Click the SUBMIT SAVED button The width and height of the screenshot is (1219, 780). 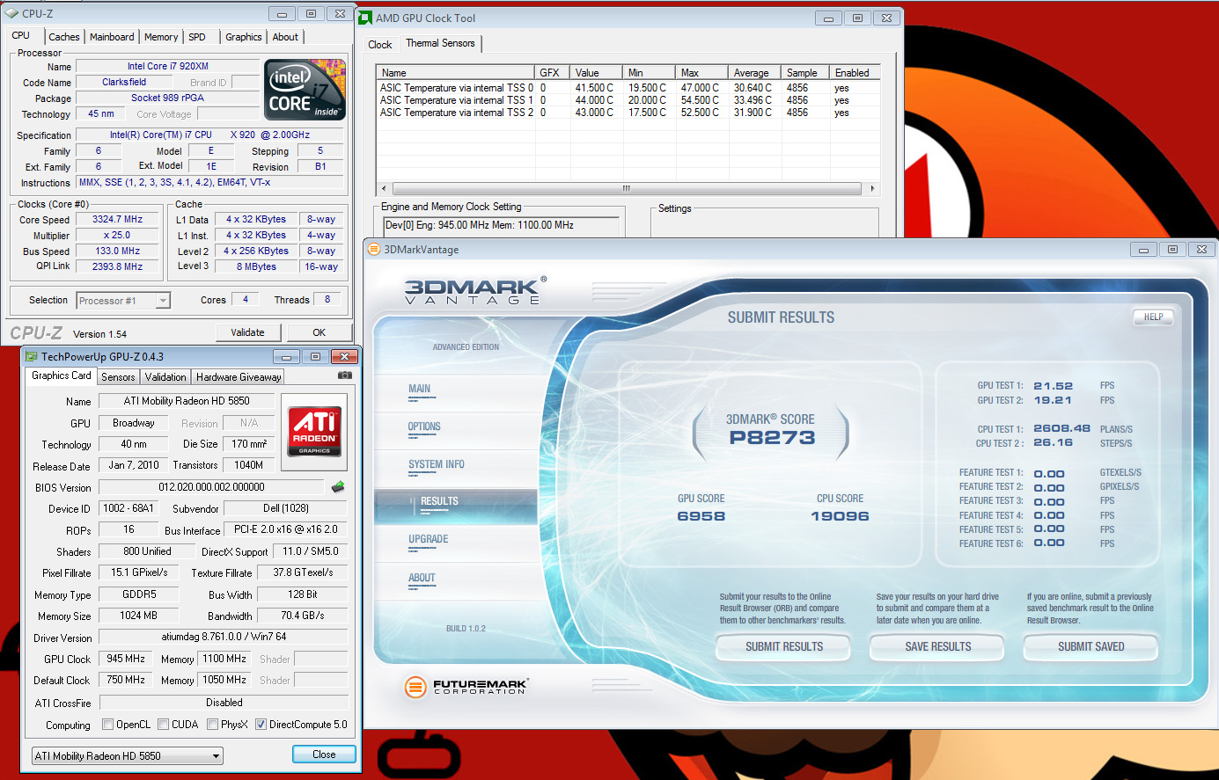tap(1091, 646)
